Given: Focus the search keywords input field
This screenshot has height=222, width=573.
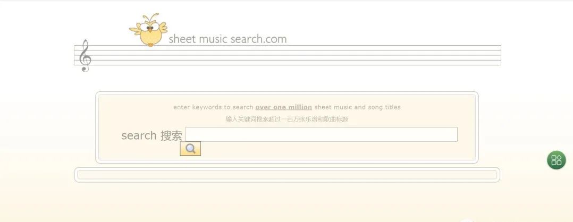Looking at the screenshot, I should coord(321,134).
